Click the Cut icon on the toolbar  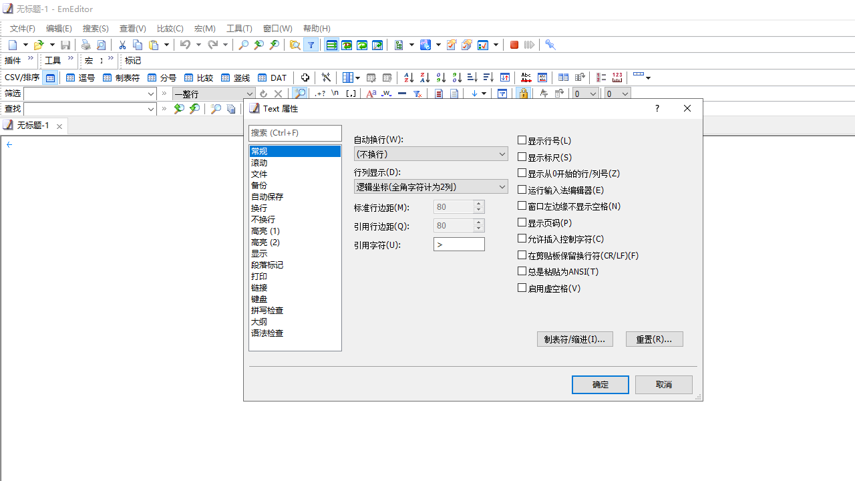[x=122, y=45]
